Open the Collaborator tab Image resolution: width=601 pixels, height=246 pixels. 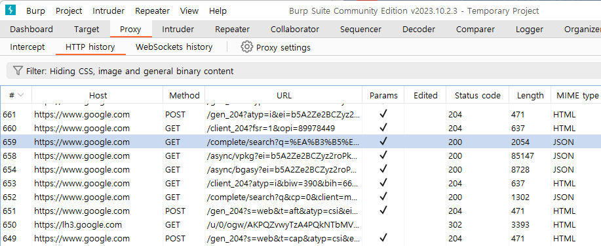295,29
